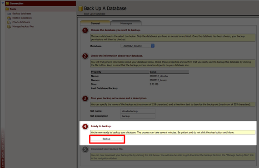The height and width of the screenshot is (168, 259).
Task: Click the Last Database Backup label
Action: [x=105, y=88]
